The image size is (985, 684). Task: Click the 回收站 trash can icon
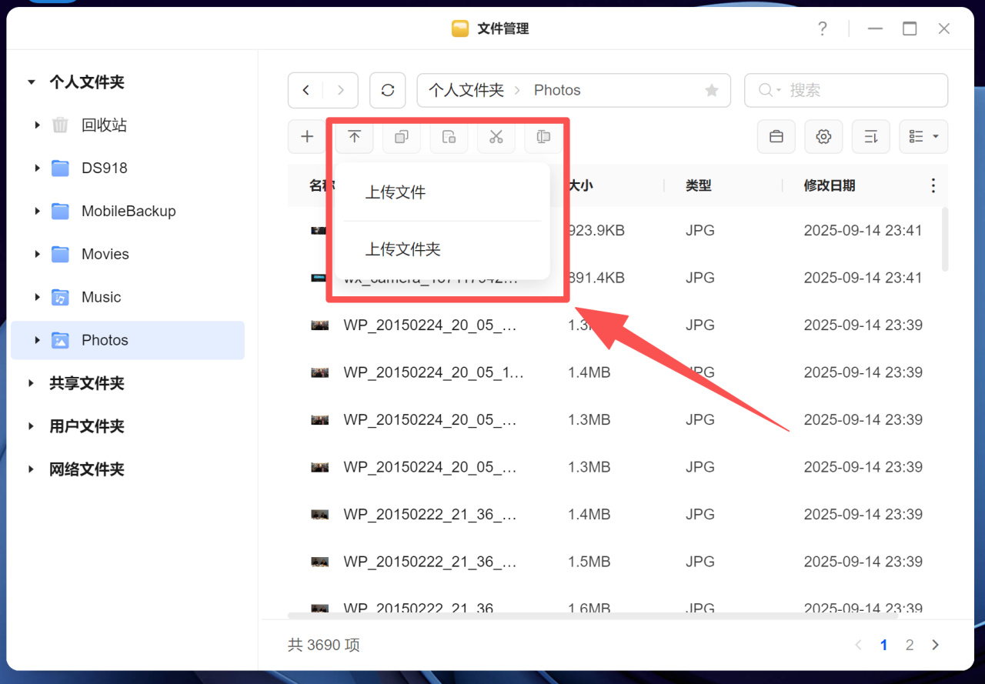click(x=60, y=125)
